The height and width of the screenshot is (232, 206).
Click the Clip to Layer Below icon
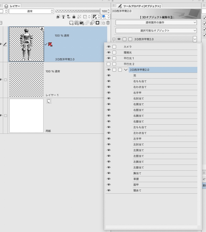58,17
